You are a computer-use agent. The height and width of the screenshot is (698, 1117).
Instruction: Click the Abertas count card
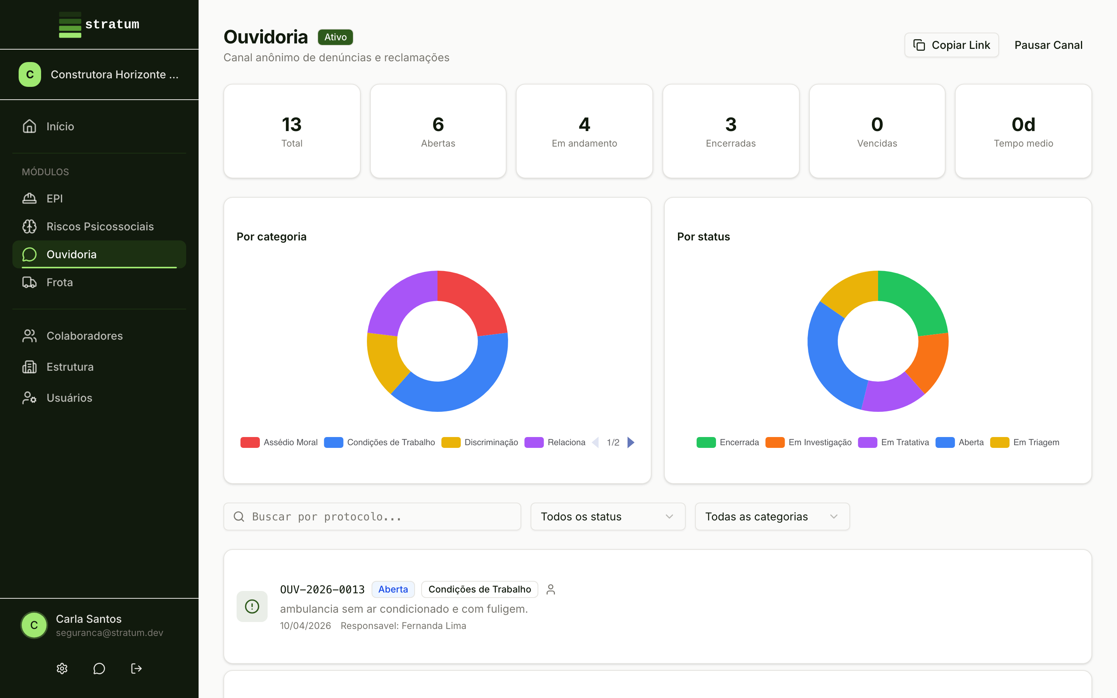pos(438,131)
